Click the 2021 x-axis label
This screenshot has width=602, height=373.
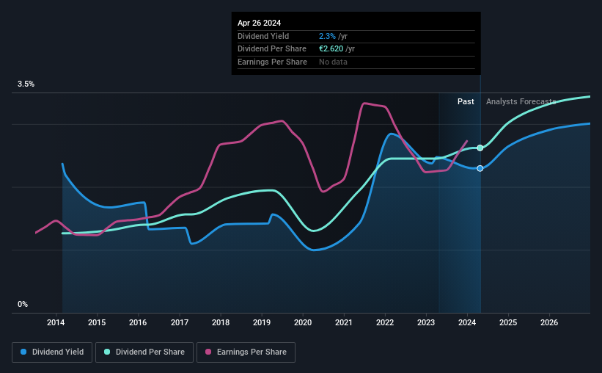(344, 322)
